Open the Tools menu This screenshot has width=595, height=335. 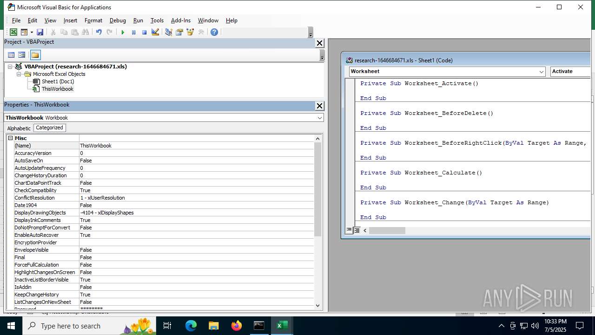click(157, 20)
